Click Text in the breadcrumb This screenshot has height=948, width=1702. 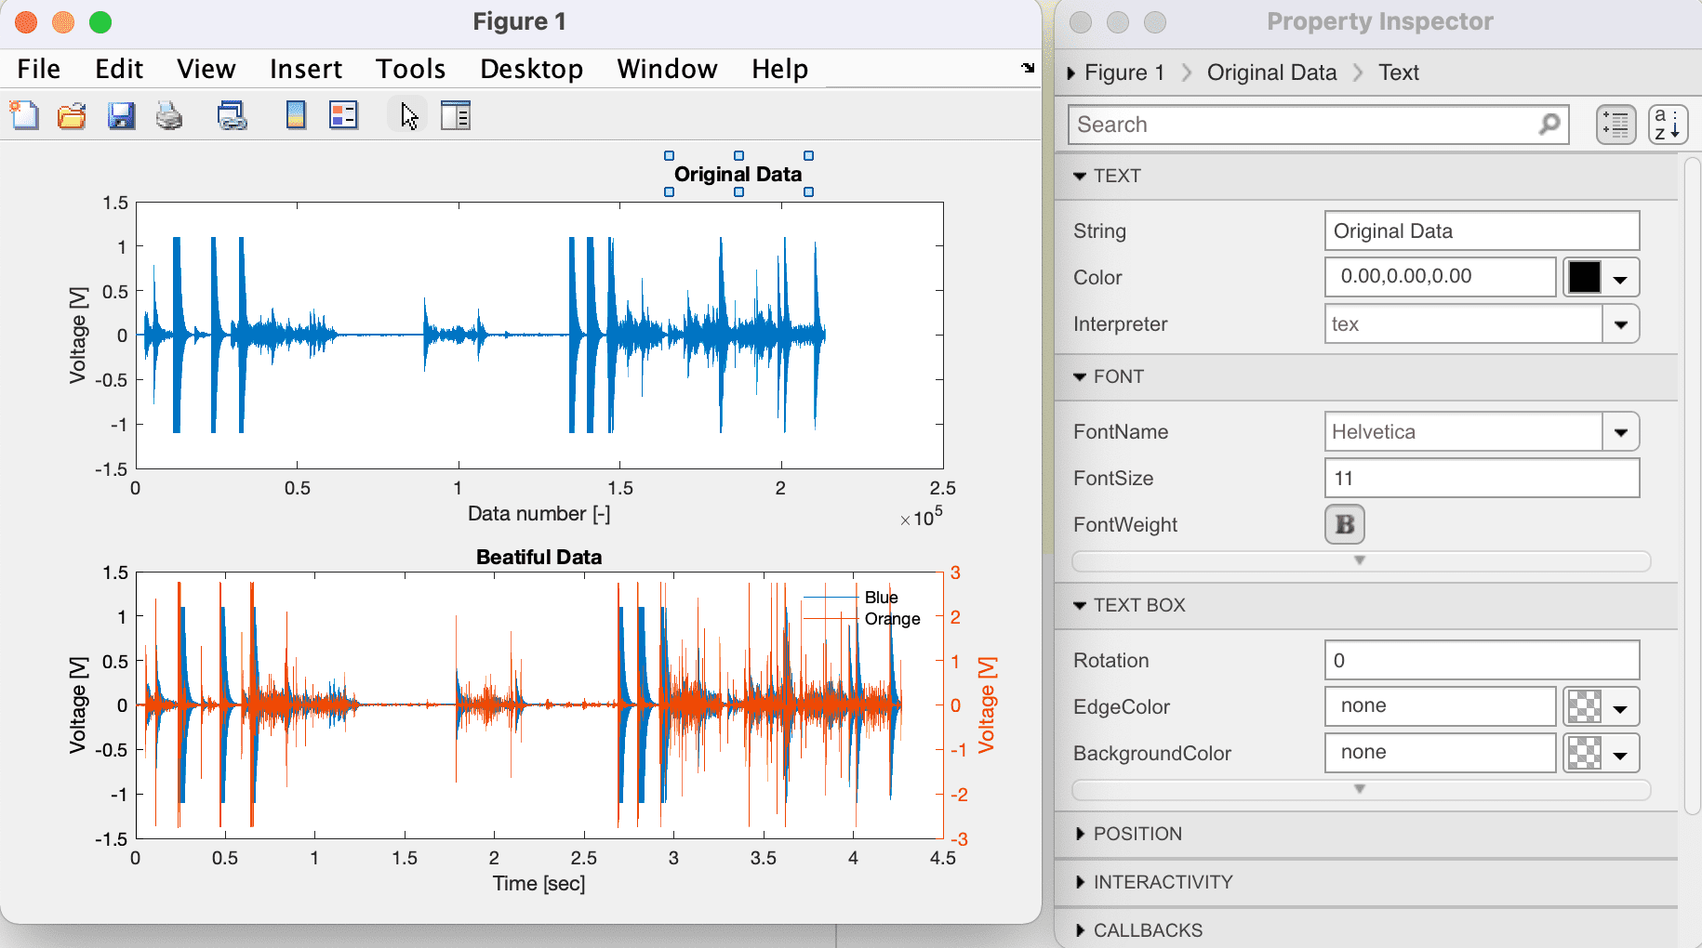tap(1398, 72)
